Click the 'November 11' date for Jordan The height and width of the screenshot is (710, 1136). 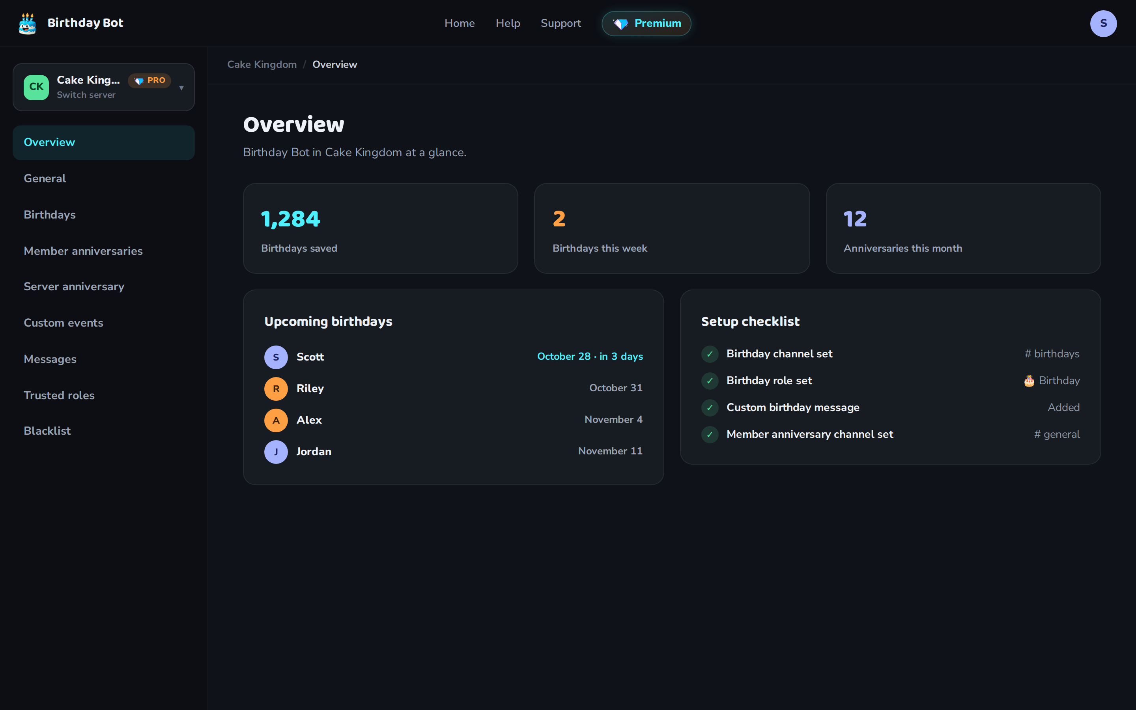click(610, 451)
